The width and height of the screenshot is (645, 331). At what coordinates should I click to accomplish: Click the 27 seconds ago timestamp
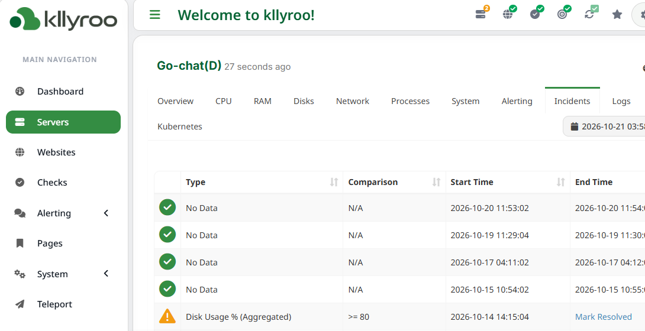click(257, 67)
